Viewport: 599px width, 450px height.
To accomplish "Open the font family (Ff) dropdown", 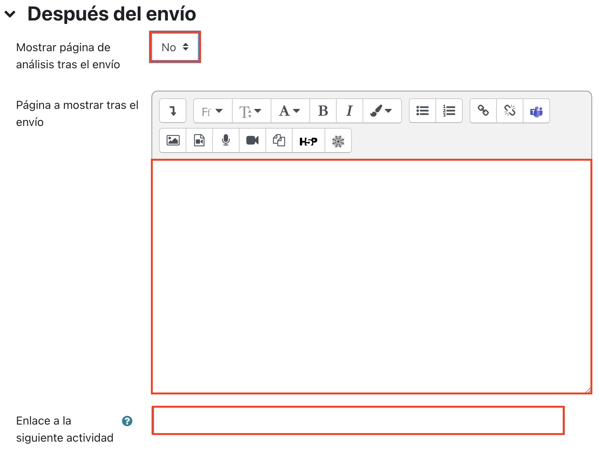I will (213, 111).
